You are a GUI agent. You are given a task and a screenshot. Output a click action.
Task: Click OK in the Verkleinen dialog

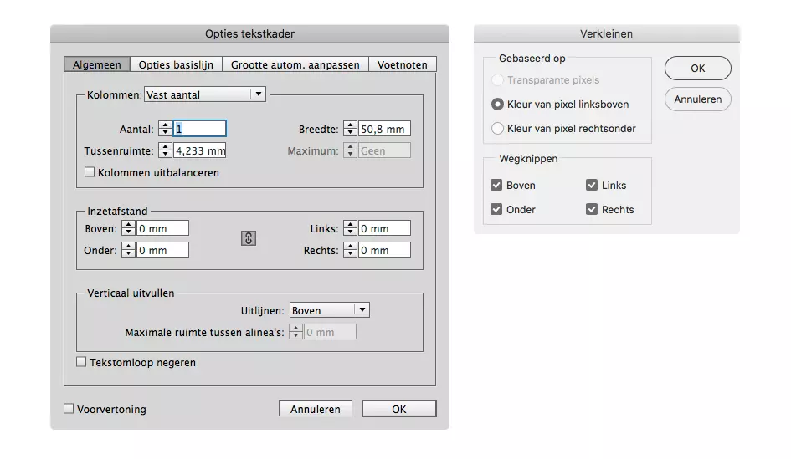coord(697,69)
